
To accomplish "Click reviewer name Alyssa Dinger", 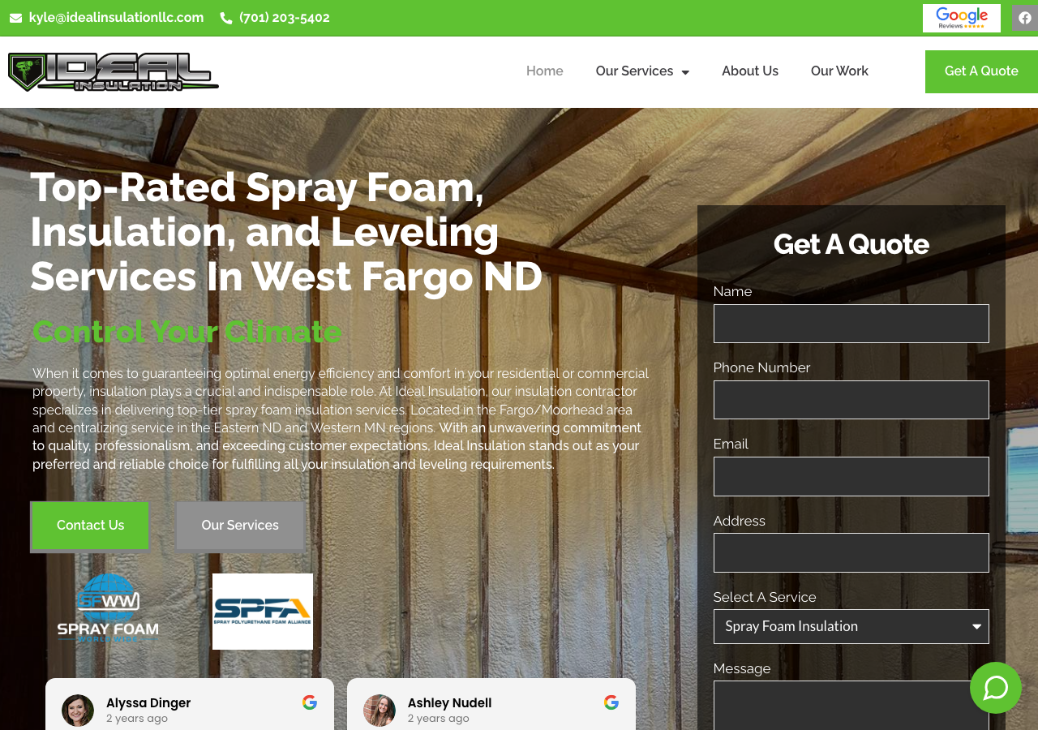I will [x=148, y=703].
